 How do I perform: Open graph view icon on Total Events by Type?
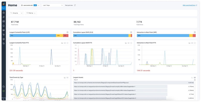(65, 78)
